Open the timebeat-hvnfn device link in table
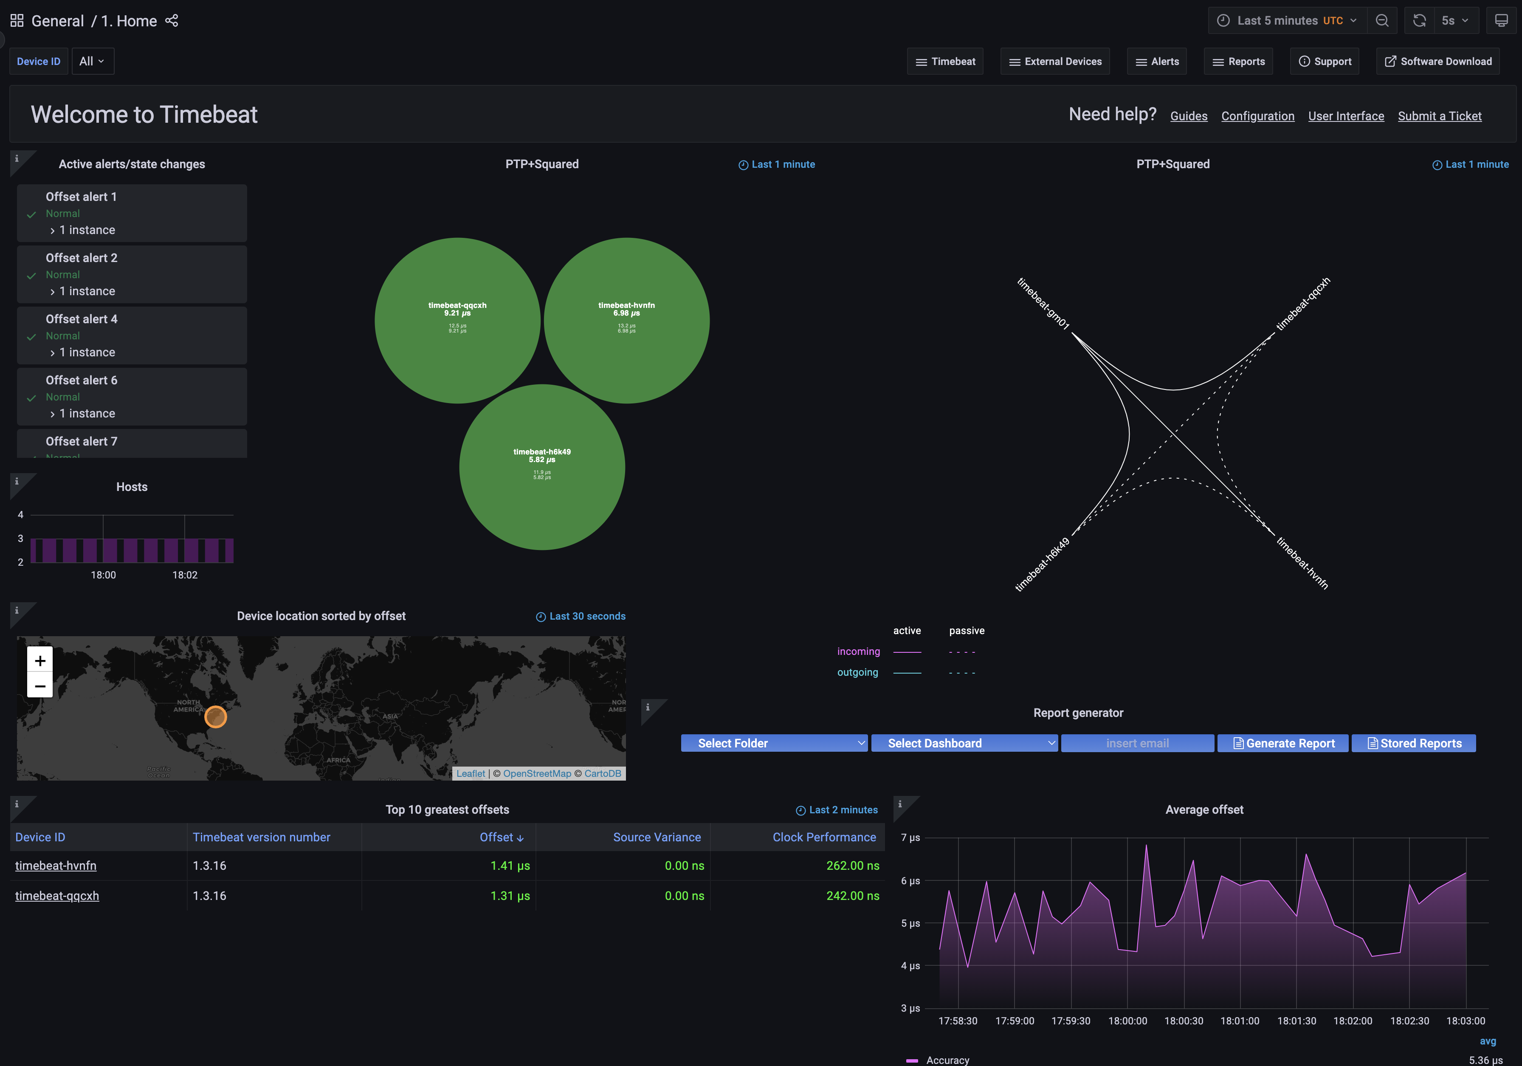 point(56,865)
